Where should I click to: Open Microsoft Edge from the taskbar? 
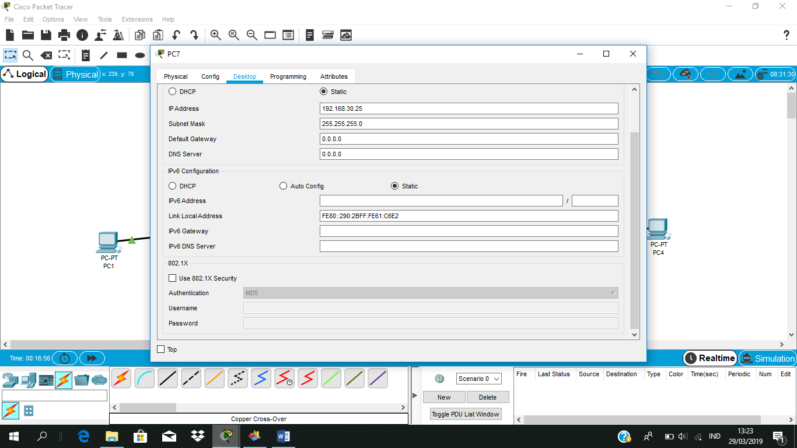pos(83,436)
